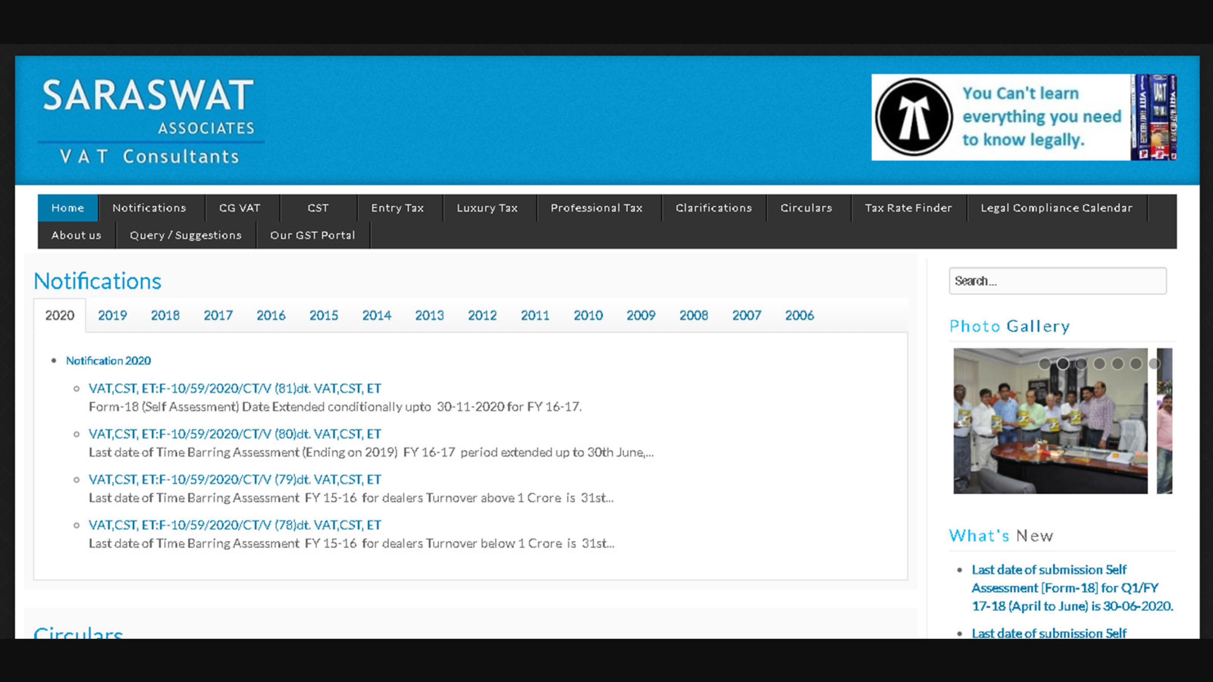Visit Our GST Portal link
This screenshot has height=682, width=1213.
point(313,235)
